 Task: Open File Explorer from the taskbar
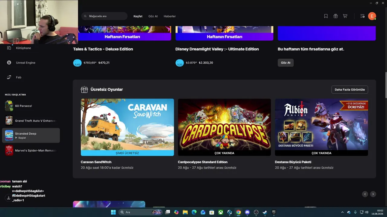[185, 212]
